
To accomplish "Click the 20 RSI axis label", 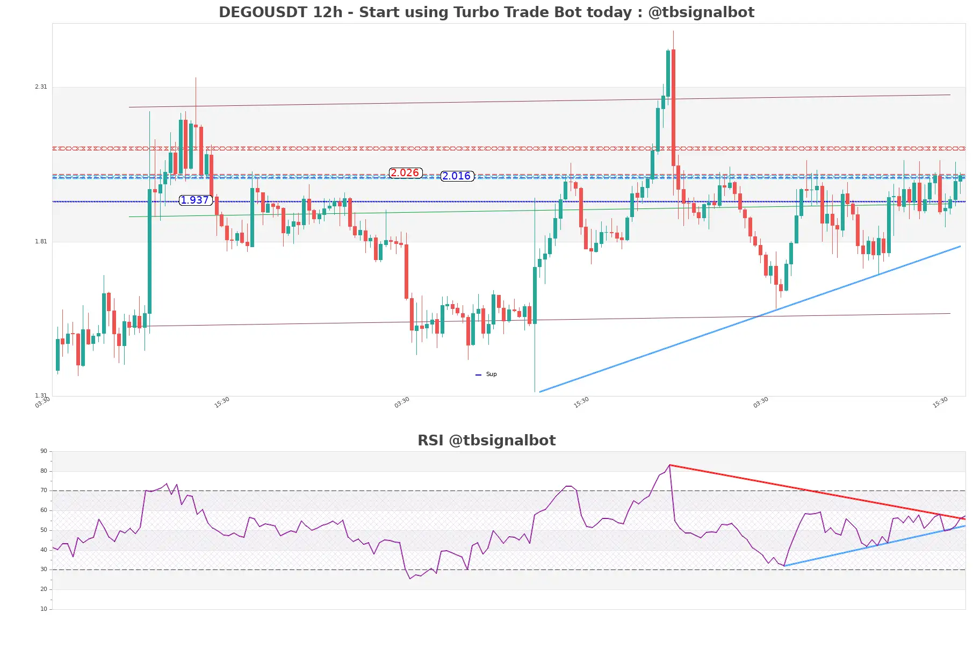I will 44,589.
